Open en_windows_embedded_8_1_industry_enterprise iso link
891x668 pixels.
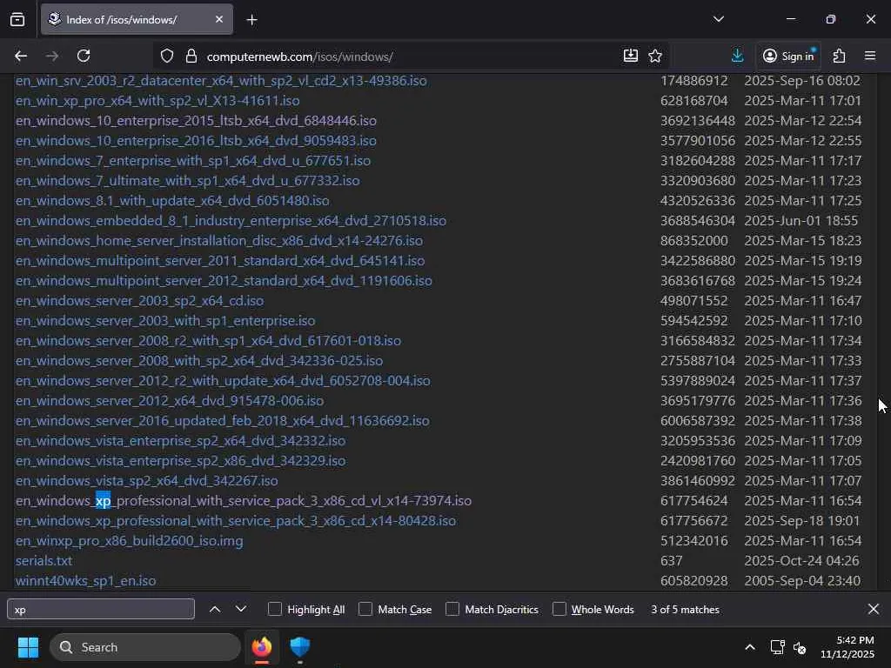[x=231, y=220]
